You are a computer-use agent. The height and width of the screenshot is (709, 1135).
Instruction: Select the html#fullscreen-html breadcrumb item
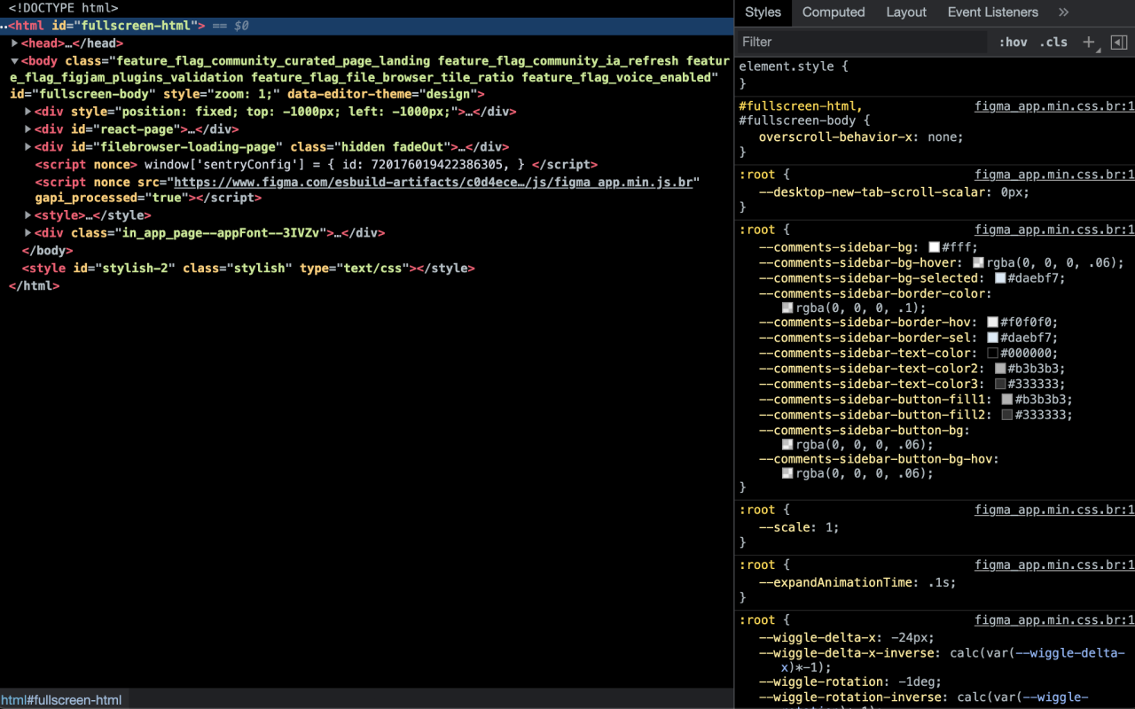pyautogui.click(x=61, y=699)
